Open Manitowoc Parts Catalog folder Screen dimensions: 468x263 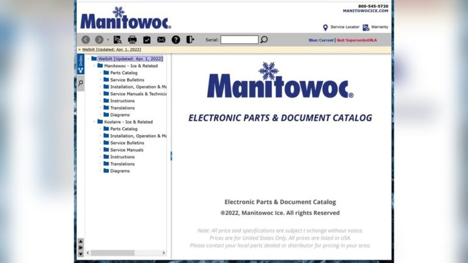124,73
